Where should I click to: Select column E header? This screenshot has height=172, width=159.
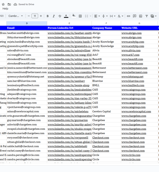(x=69, y=23)
